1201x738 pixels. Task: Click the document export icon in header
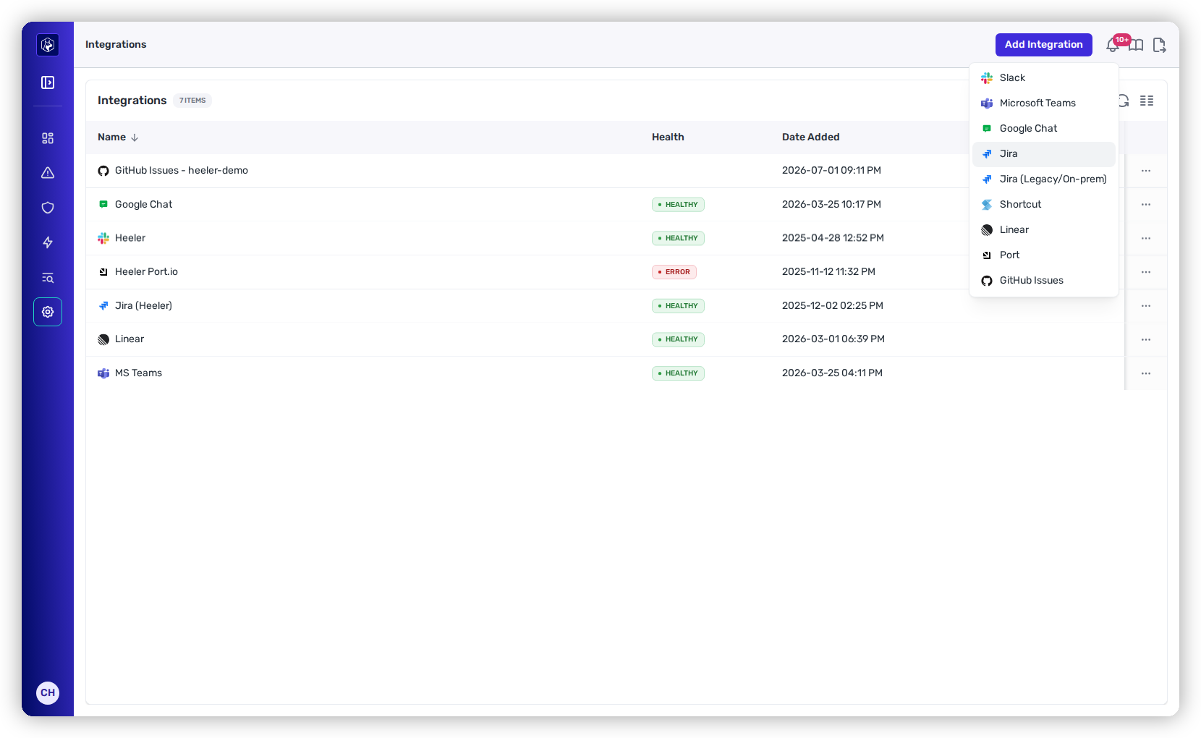1159,45
